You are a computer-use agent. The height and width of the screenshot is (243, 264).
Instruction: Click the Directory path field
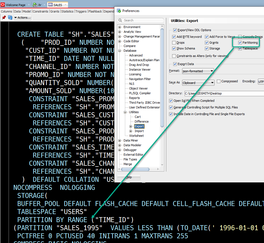pyautogui.click(x=224, y=93)
